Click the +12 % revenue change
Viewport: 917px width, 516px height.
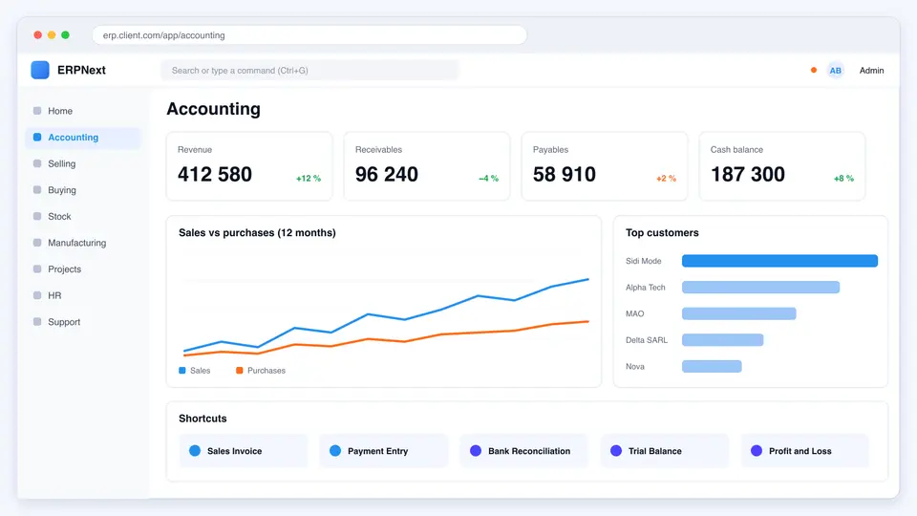click(309, 179)
